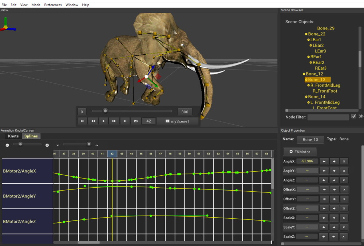
Task: Go to previous AngleY knot arrow
Action: (x=324, y=171)
